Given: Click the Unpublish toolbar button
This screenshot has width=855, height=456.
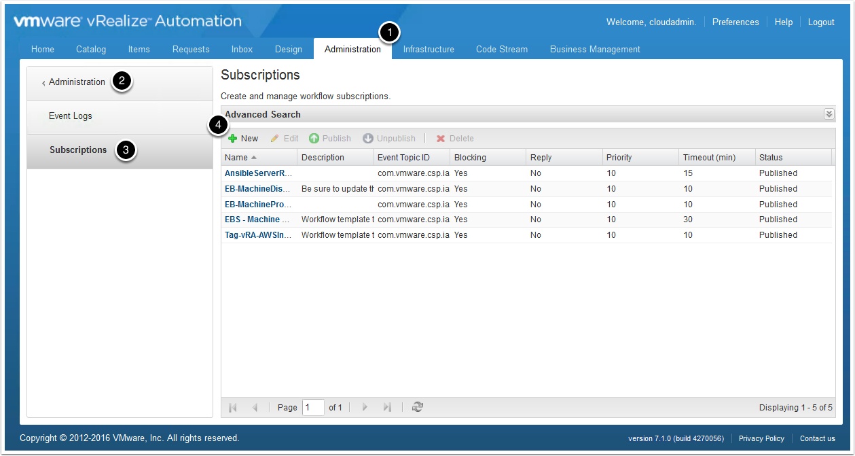Looking at the screenshot, I should coord(389,139).
